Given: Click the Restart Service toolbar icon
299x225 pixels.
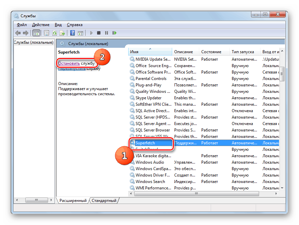Looking at the screenshot, I should pos(114,33).
